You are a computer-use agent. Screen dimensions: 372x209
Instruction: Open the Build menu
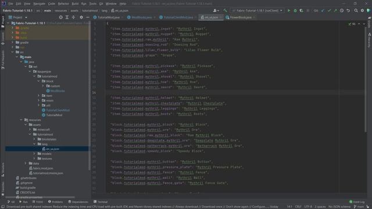click(x=75, y=4)
